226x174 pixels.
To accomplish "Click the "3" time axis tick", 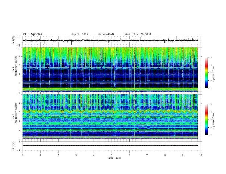I will click(x=76, y=155).
